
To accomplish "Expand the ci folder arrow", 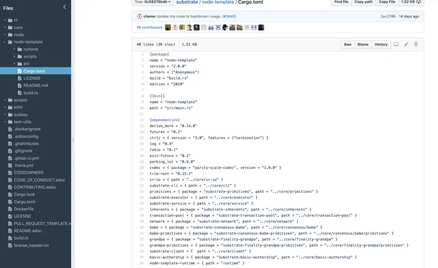I will pos(5,20).
